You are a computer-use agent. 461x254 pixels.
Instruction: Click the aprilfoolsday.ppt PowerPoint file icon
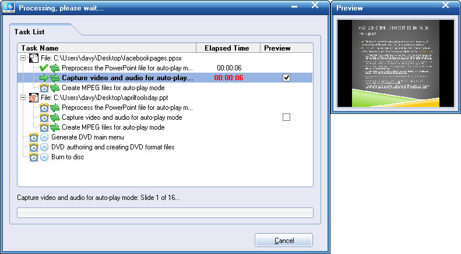34,98
